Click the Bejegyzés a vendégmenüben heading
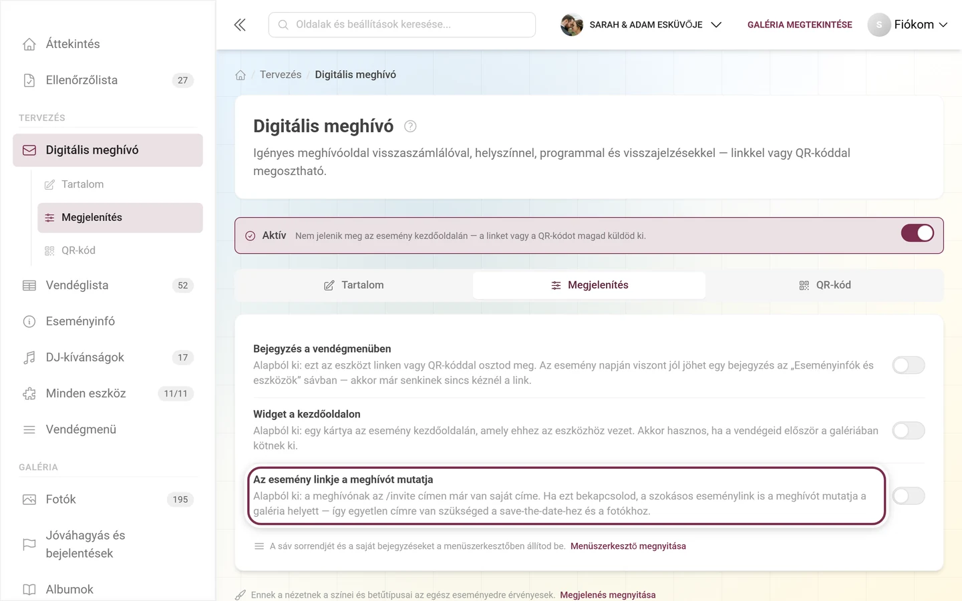This screenshot has width=962, height=601. [322, 349]
